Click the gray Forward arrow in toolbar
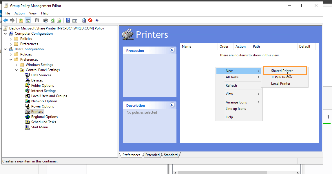Viewport: 332px width, 174px height. pyautogui.click(x=12, y=20)
